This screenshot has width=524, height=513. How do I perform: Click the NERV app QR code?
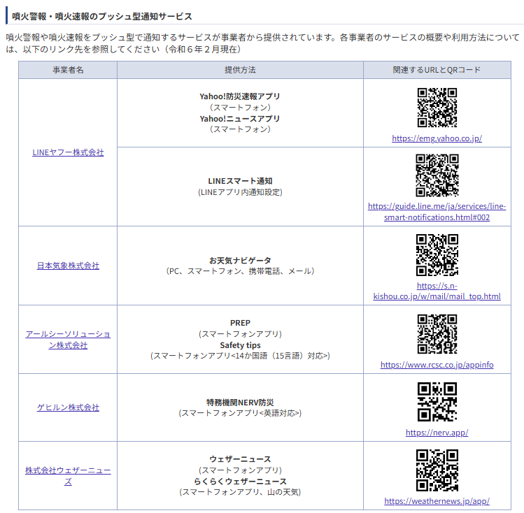coord(437,402)
